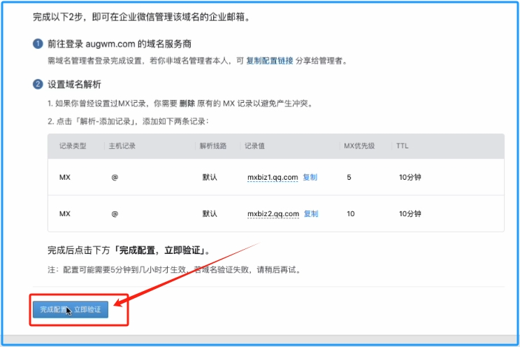Screen dimensions: 520x347
Task: Click 主机记录 column header
Action: pyautogui.click(x=122, y=146)
